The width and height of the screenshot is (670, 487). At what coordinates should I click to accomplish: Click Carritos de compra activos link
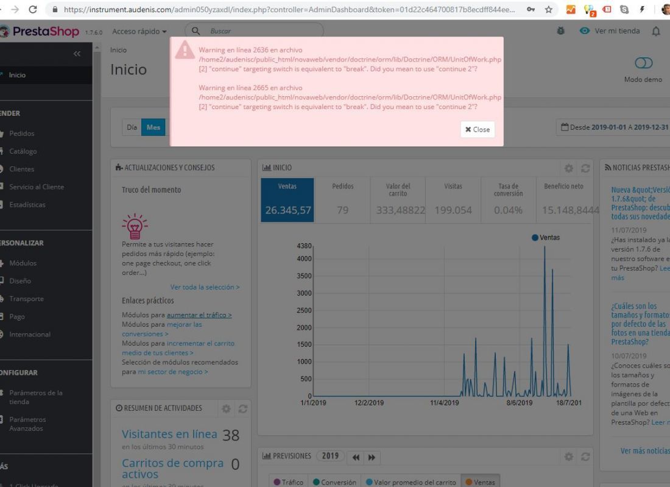click(172, 469)
